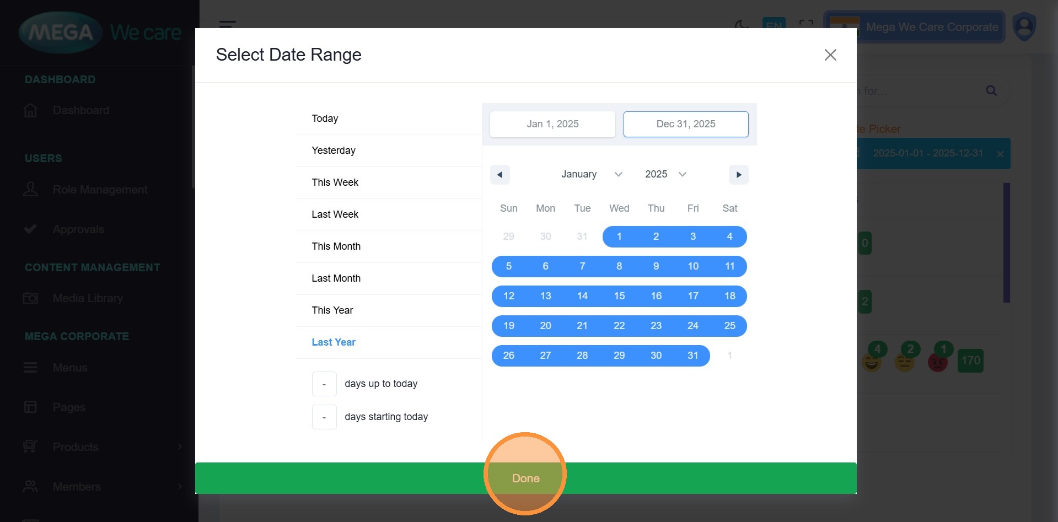Toggle dark mode moon icon
This screenshot has width=1058, height=522.
coord(742,24)
